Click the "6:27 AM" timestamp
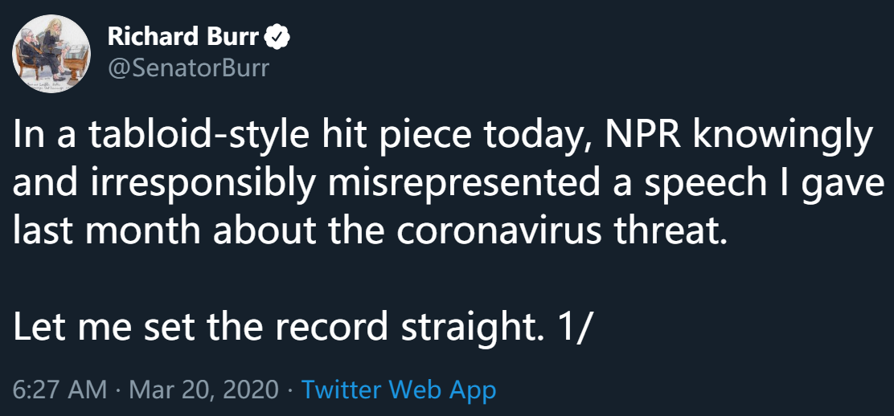The width and height of the screenshot is (894, 416). tap(60, 390)
